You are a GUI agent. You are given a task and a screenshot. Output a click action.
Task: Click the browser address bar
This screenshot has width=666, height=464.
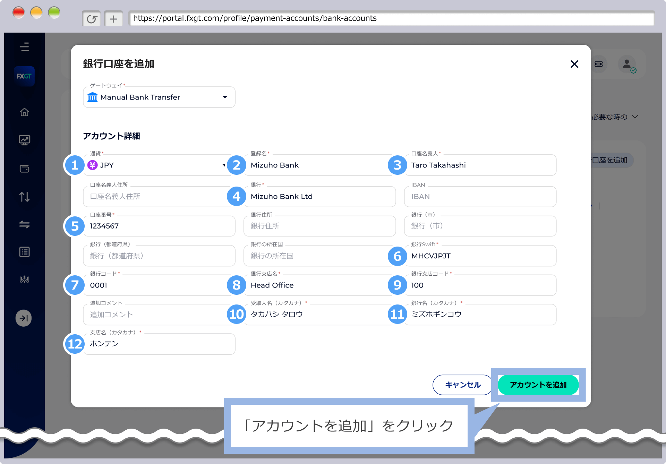392,18
